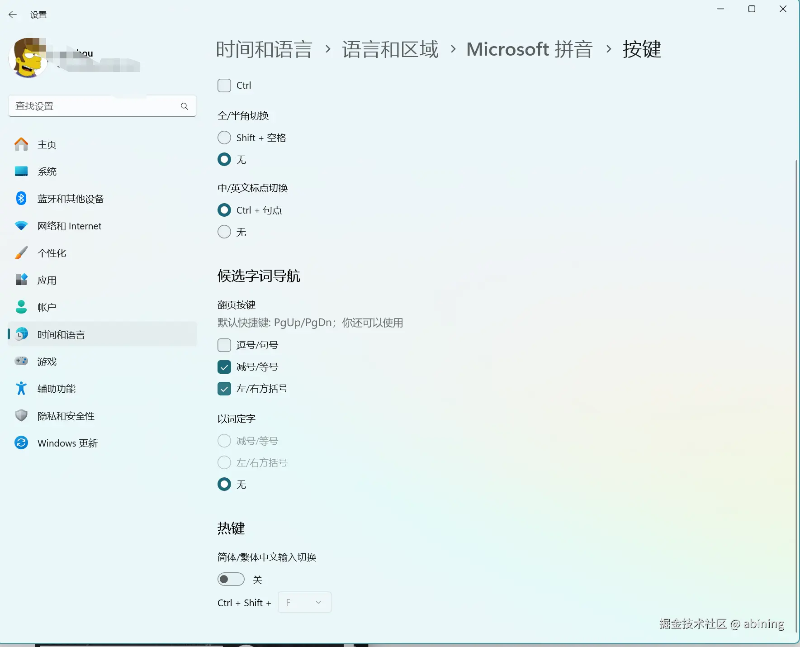This screenshot has width=800, height=647.
Task: Click the back arrow in Settings
Action: pos(13,14)
